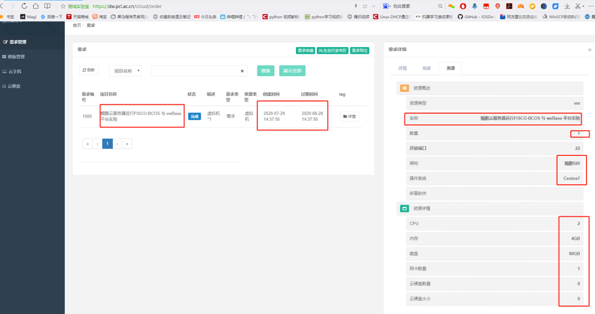Click the orange 资源概述 section icon
The height and width of the screenshot is (314, 595).
[x=405, y=88]
